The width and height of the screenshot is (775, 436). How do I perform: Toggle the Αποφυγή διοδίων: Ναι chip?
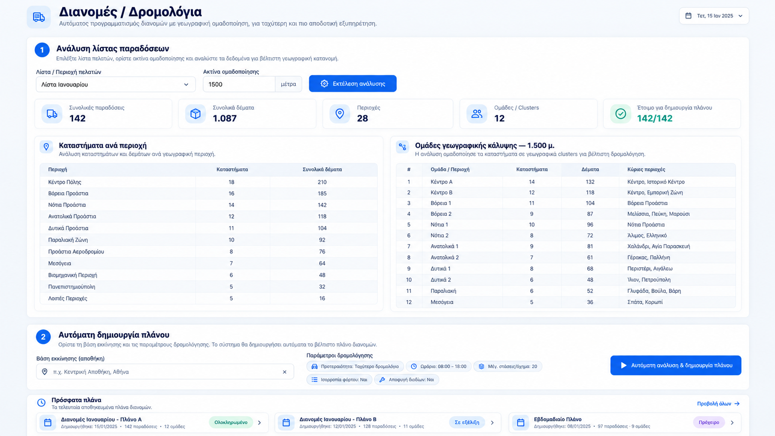[407, 379]
